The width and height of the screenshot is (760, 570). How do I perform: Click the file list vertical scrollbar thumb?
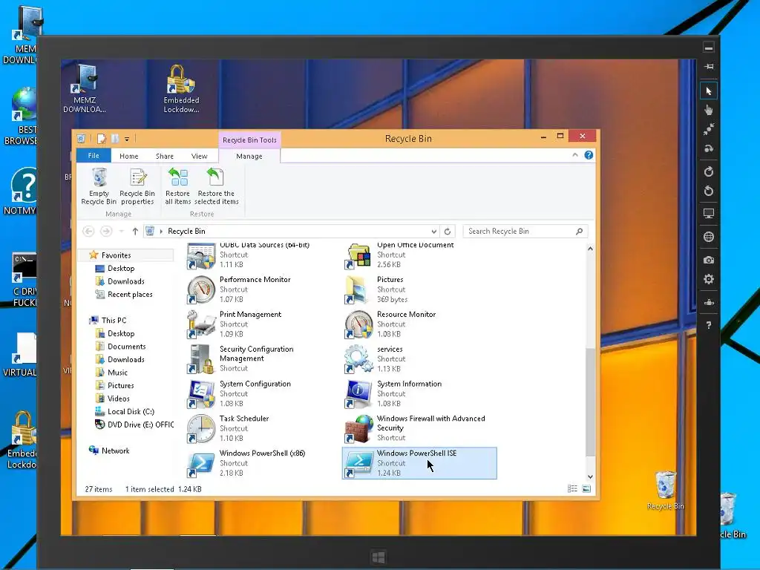click(x=590, y=402)
